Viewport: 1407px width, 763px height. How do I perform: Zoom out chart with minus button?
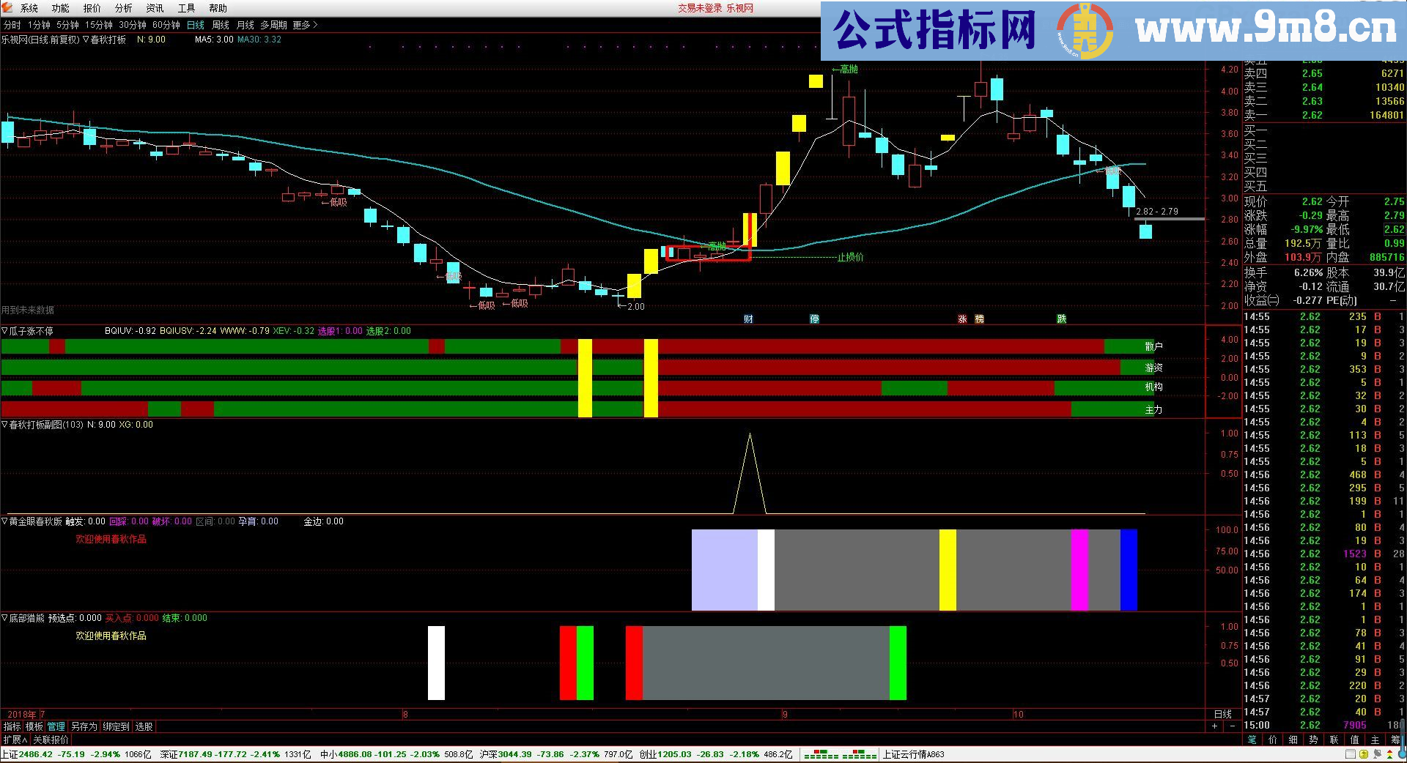click(x=1233, y=726)
